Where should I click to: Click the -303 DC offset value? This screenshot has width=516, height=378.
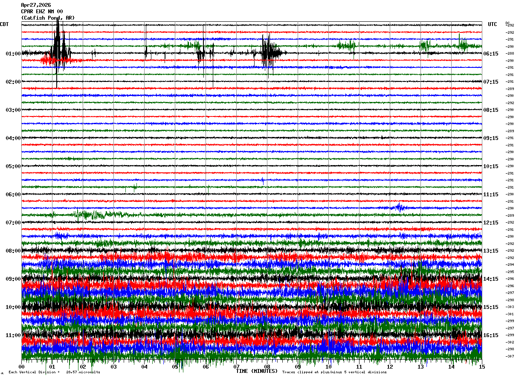coord(510,307)
